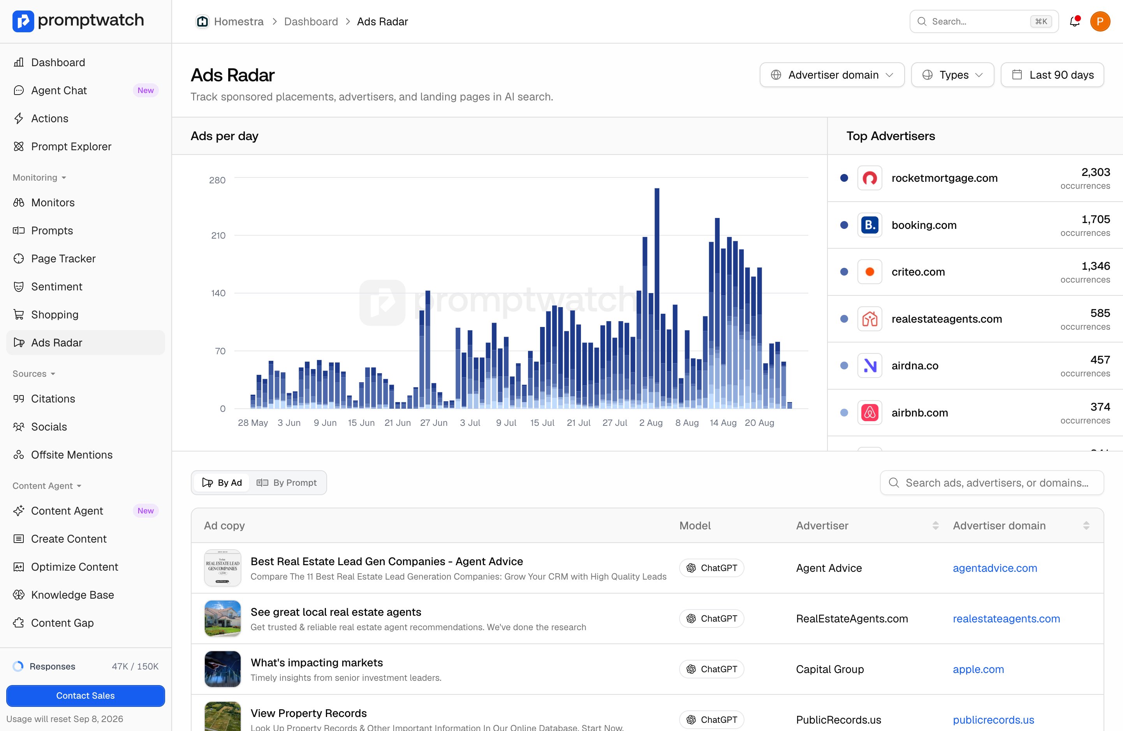Screen dimensions: 1123x731
Task: Click the airdna.co advertiser logo
Action: point(870,365)
